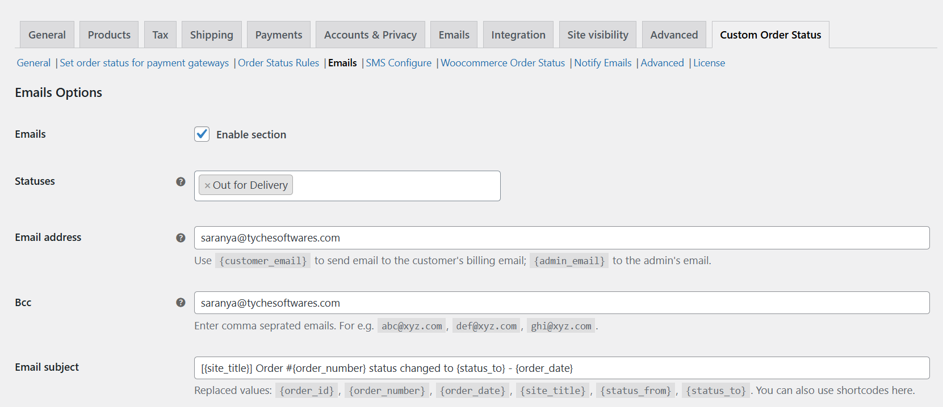Go to the Payments tab
The image size is (943, 407).
(278, 35)
